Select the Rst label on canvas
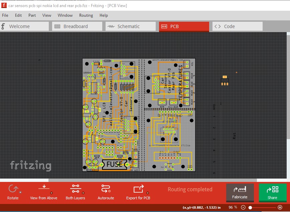The image size is (290, 212). click(234, 136)
